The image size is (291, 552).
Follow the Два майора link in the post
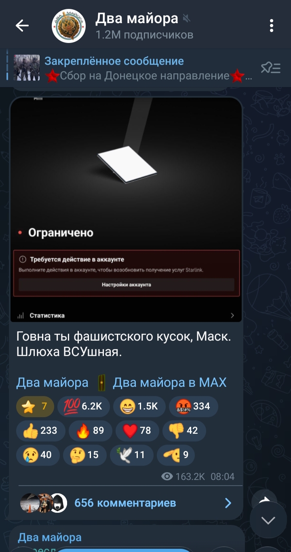[52, 382]
